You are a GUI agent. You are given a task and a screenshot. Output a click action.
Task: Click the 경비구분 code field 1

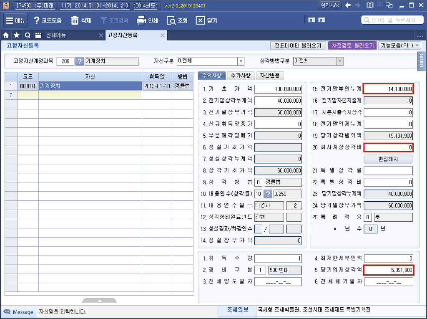tap(260, 270)
